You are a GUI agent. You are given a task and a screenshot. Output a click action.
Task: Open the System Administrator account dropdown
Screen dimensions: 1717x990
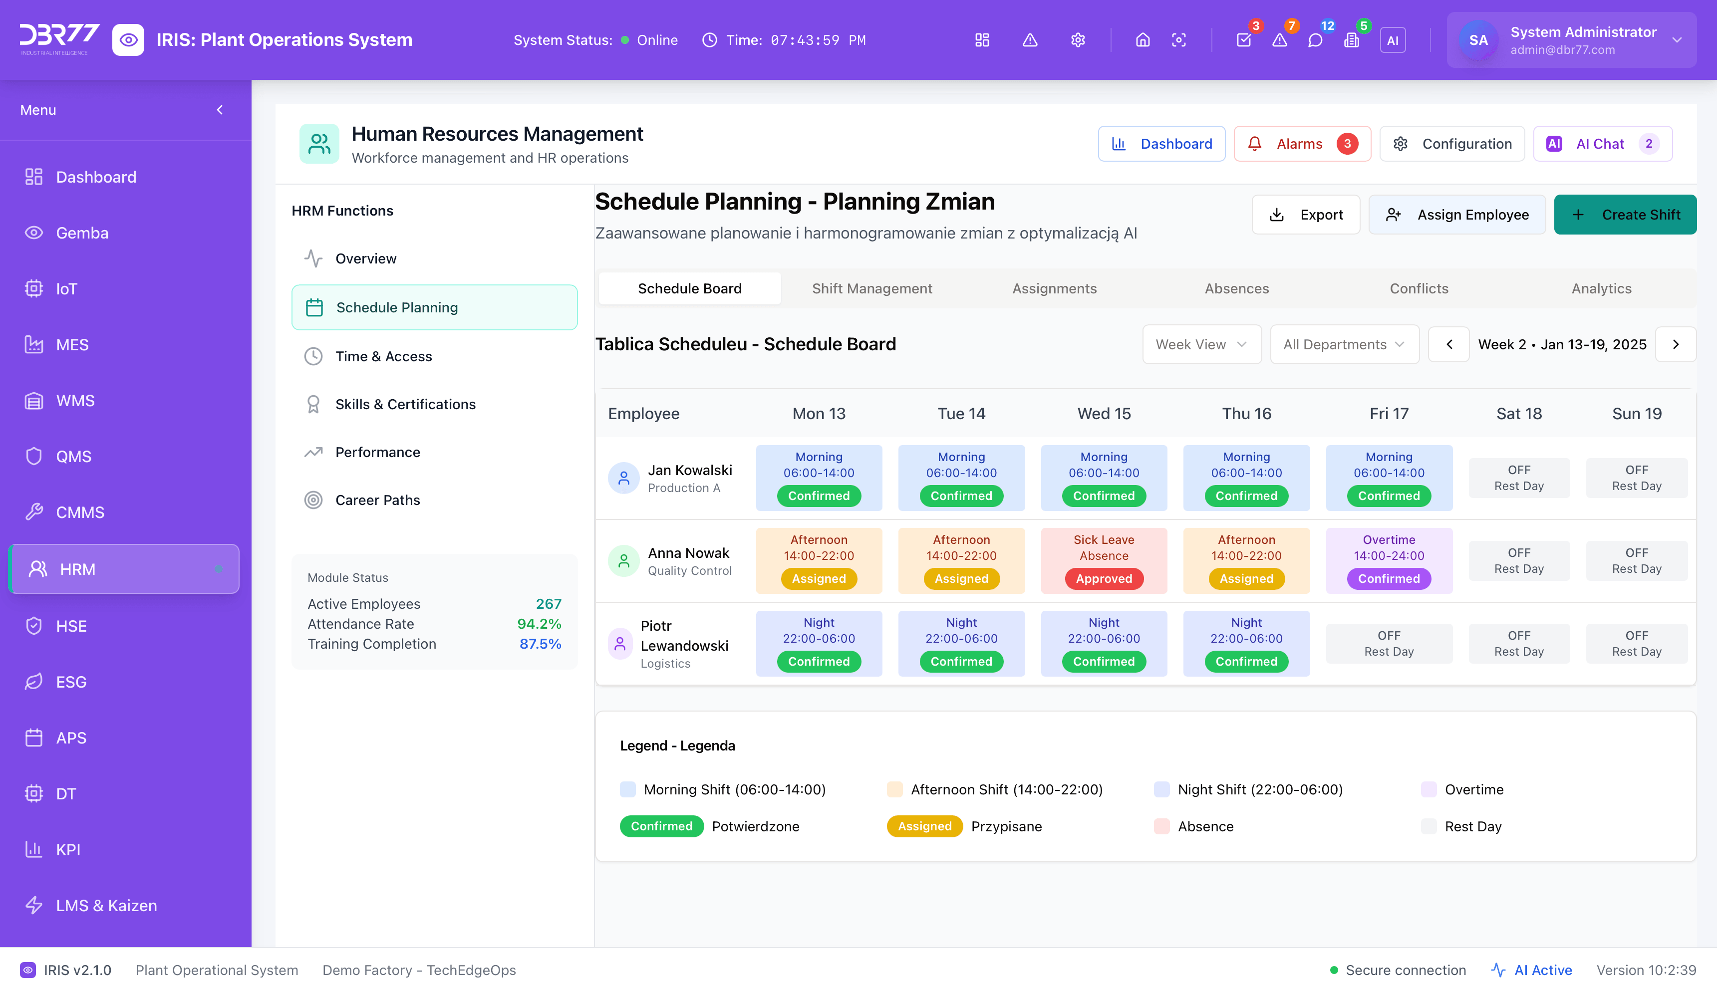[x=1570, y=39]
